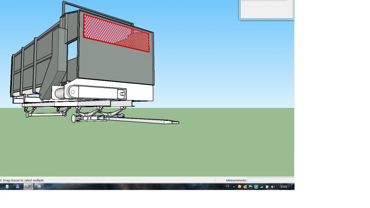Open the network signal tray icon

tap(262, 187)
